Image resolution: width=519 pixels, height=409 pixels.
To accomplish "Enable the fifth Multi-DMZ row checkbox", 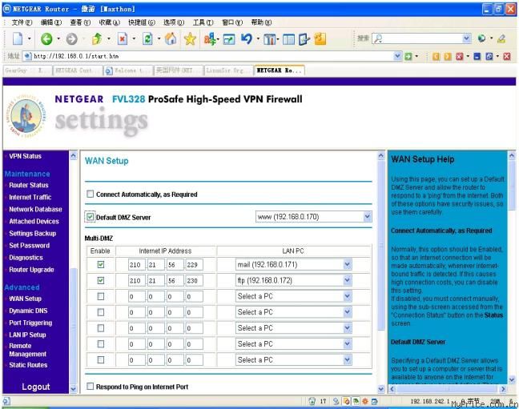I will [x=101, y=328].
